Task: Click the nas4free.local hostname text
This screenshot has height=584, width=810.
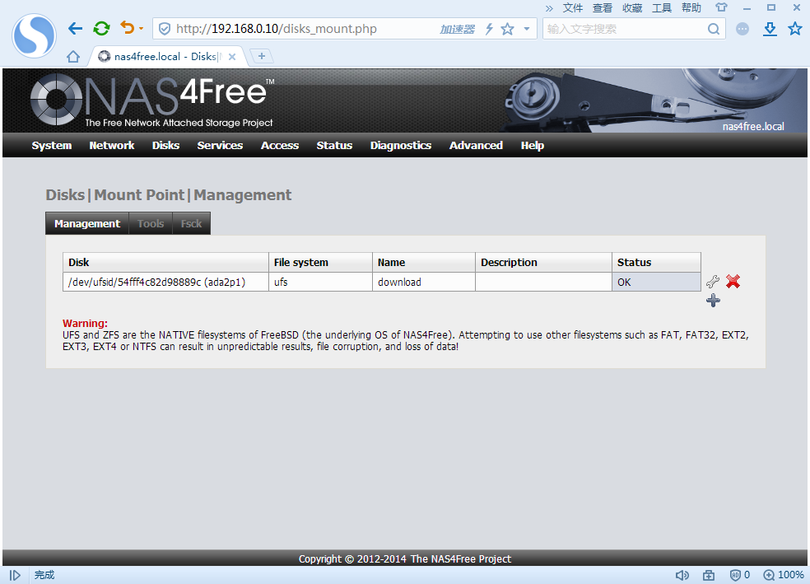Action: click(752, 126)
